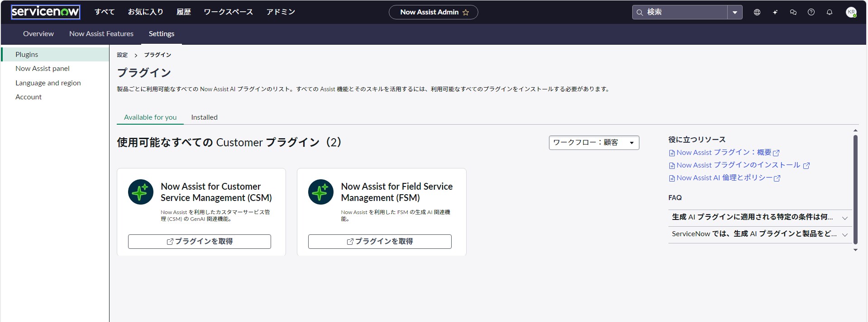The image size is (868, 322).
Task: Click the 設定 breadcrumb
Action: [122, 55]
